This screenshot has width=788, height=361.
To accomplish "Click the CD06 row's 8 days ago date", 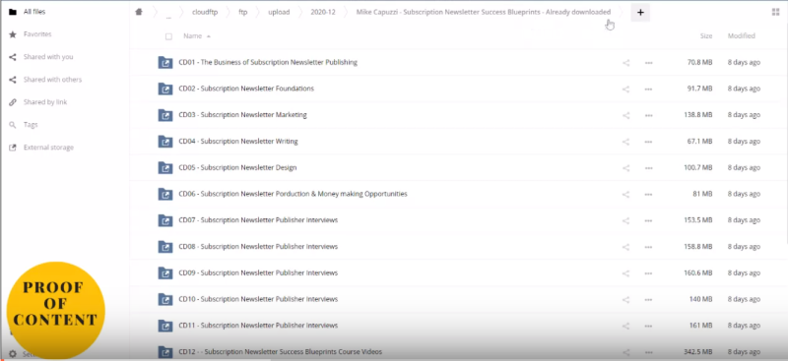I will point(744,194).
